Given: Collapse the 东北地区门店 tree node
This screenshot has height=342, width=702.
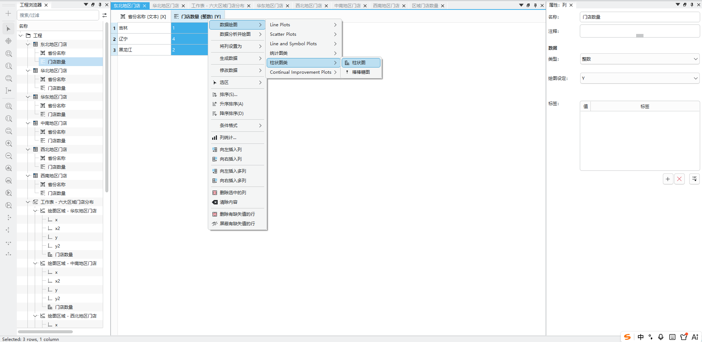Looking at the screenshot, I should [x=28, y=44].
